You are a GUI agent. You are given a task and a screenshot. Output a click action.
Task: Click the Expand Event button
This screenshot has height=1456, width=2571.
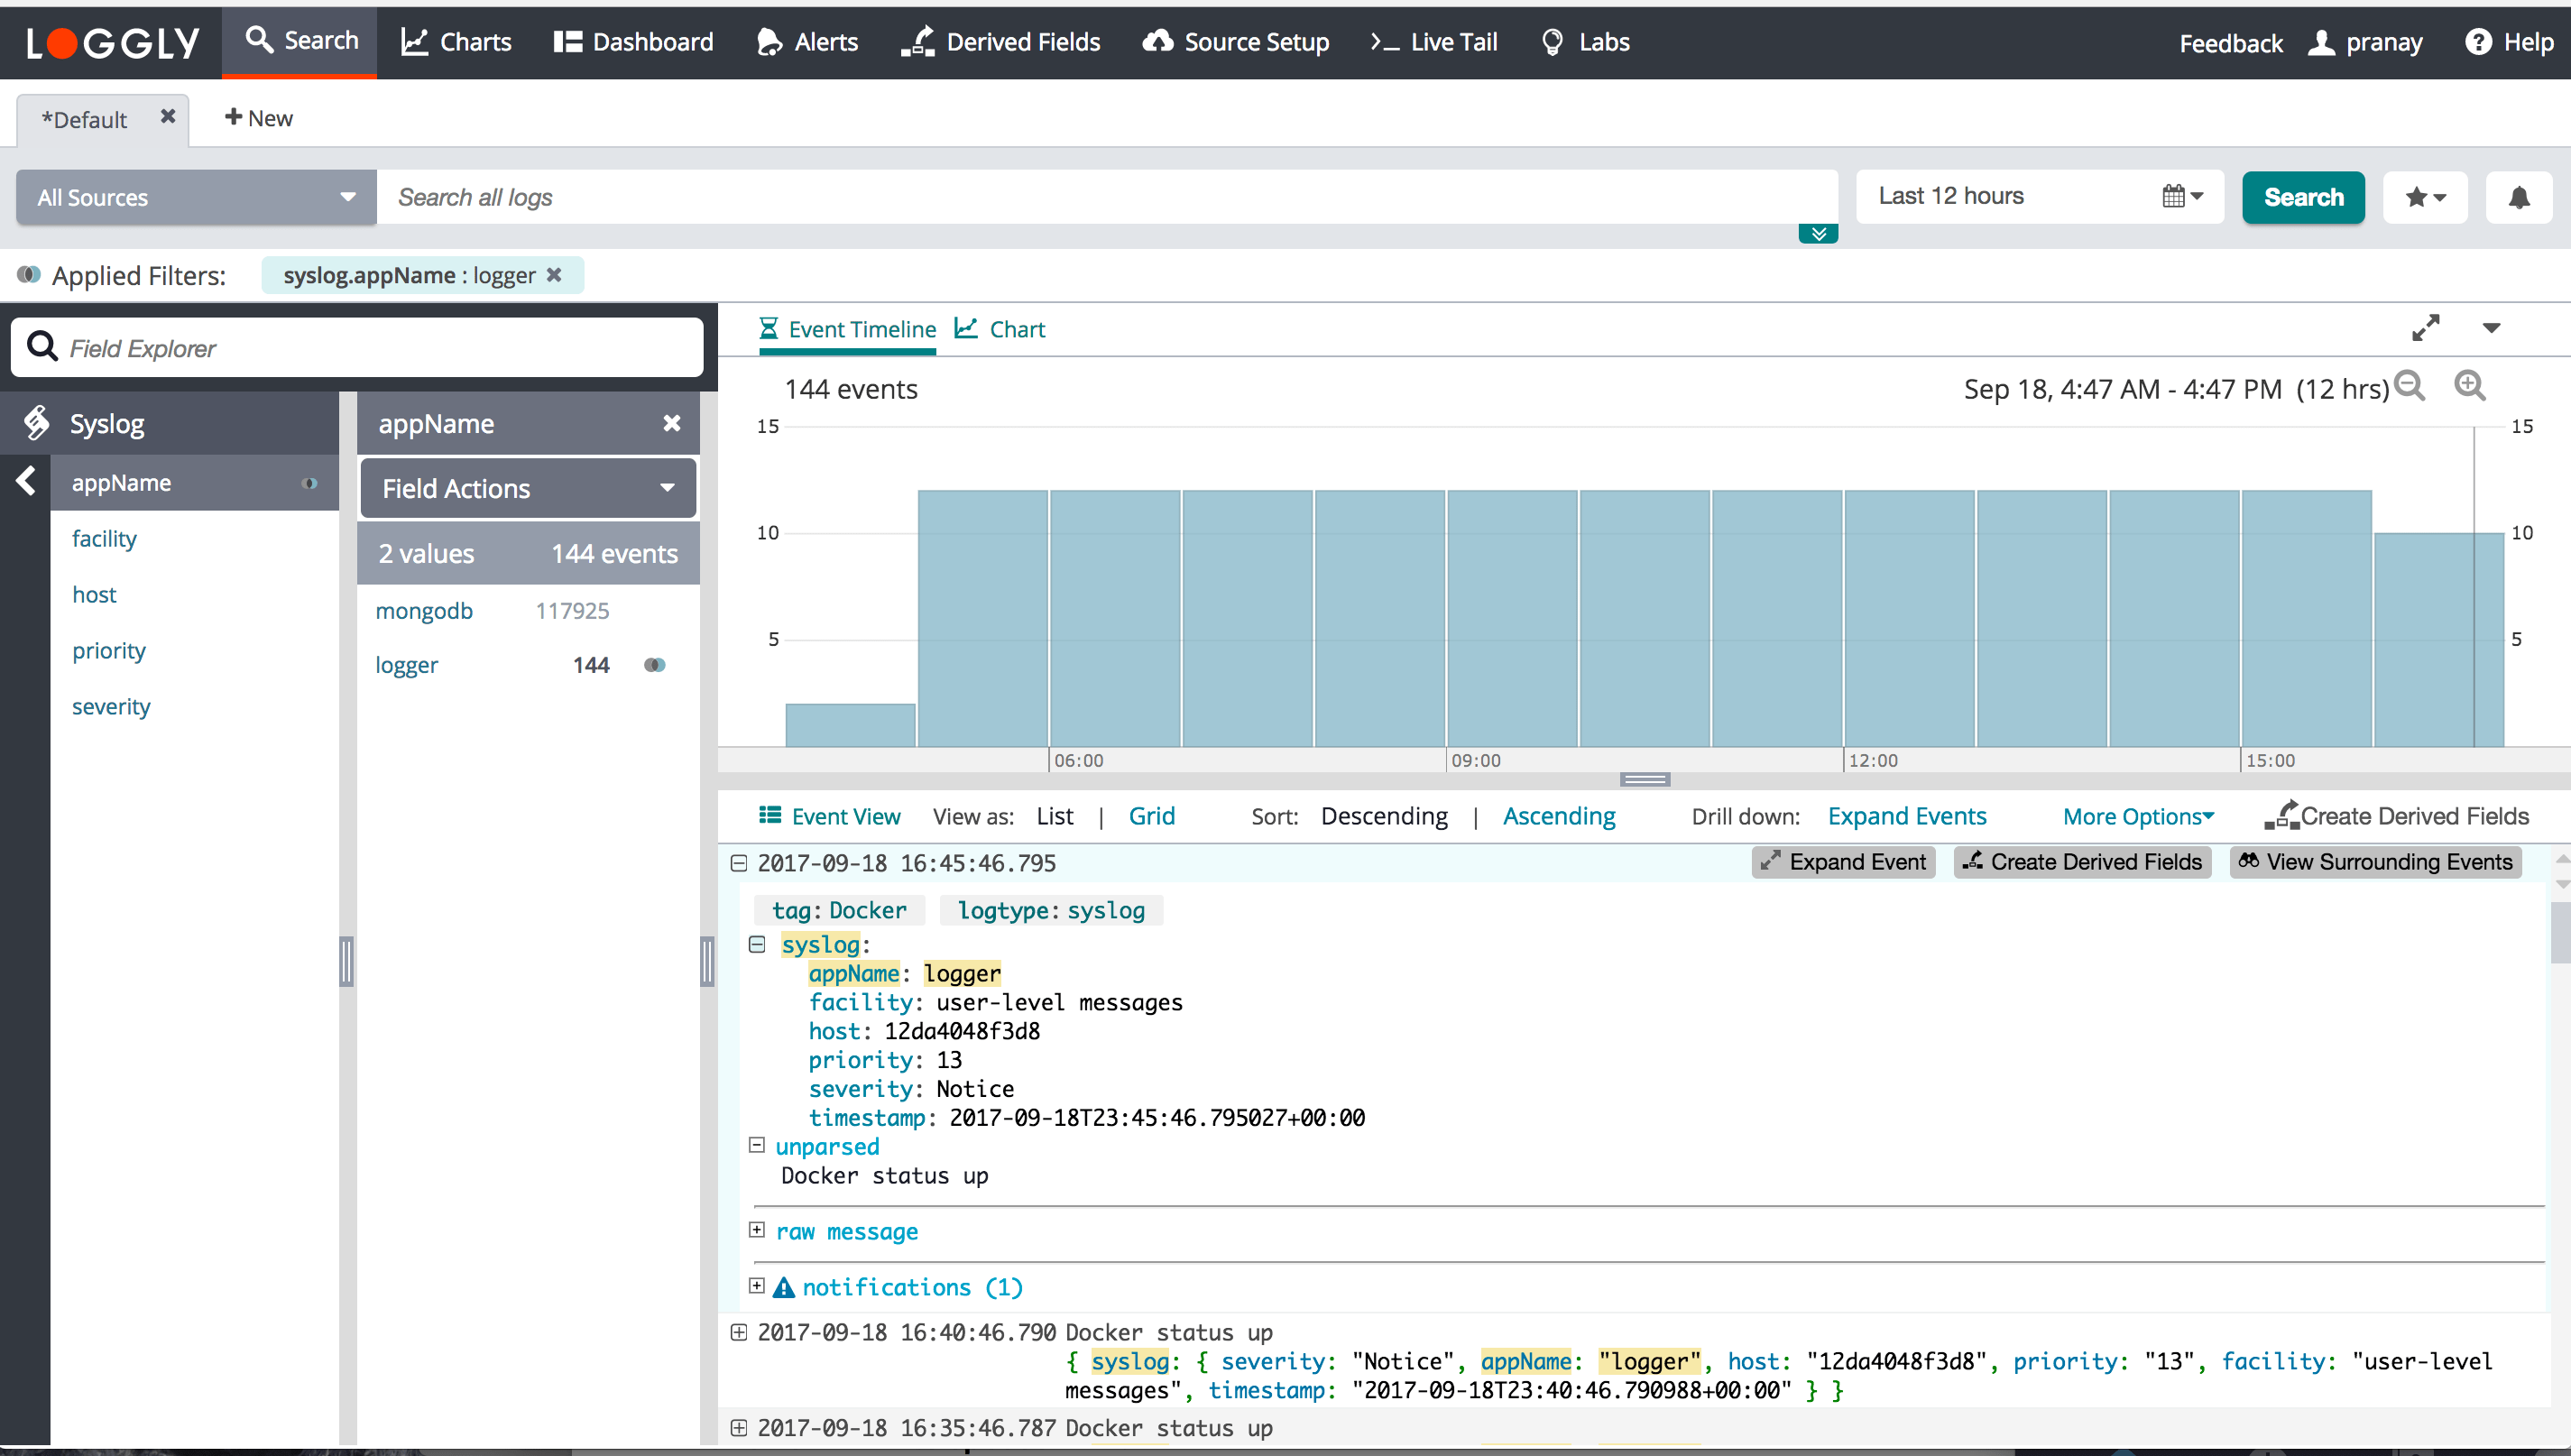[x=1843, y=861]
